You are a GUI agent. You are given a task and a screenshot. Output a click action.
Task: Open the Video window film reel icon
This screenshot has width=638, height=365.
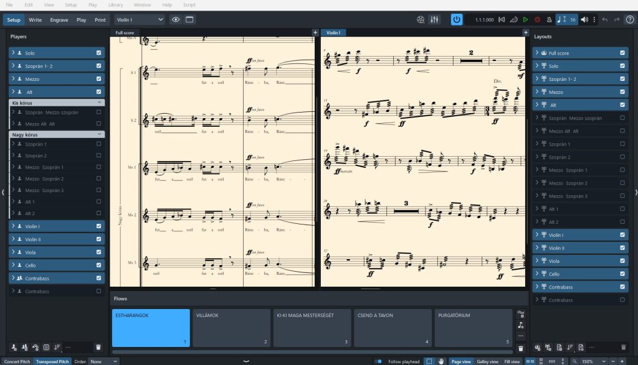tap(421, 19)
